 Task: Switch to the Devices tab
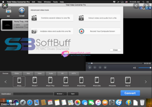pyautogui.click(x=5, y=74)
